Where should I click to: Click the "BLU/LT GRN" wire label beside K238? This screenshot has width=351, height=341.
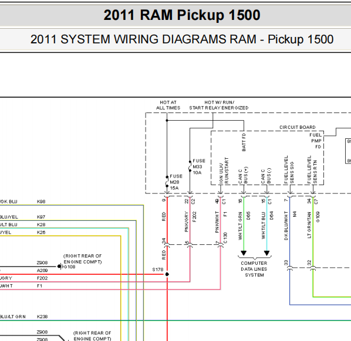(13, 316)
